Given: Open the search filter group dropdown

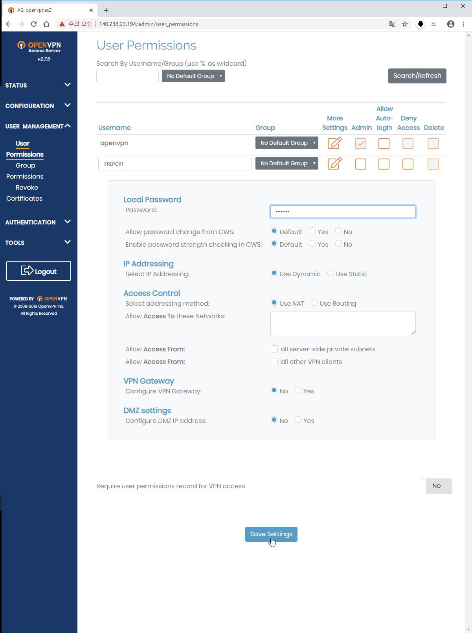Looking at the screenshot, I should [x=193, y=76].
